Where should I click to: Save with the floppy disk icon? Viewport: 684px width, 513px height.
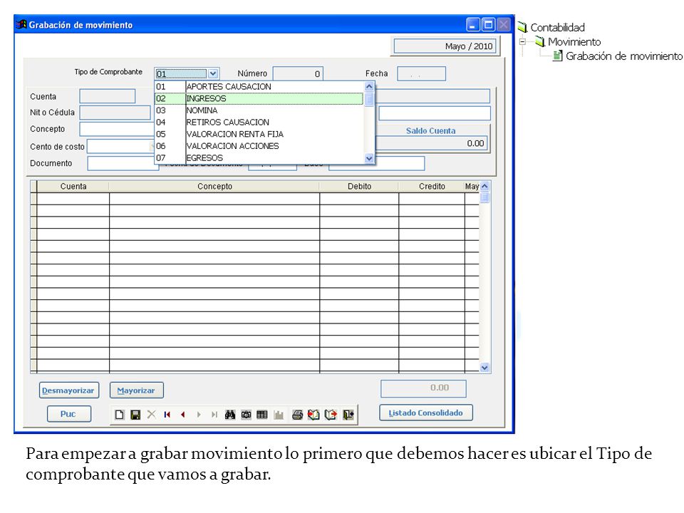point(135,415)
